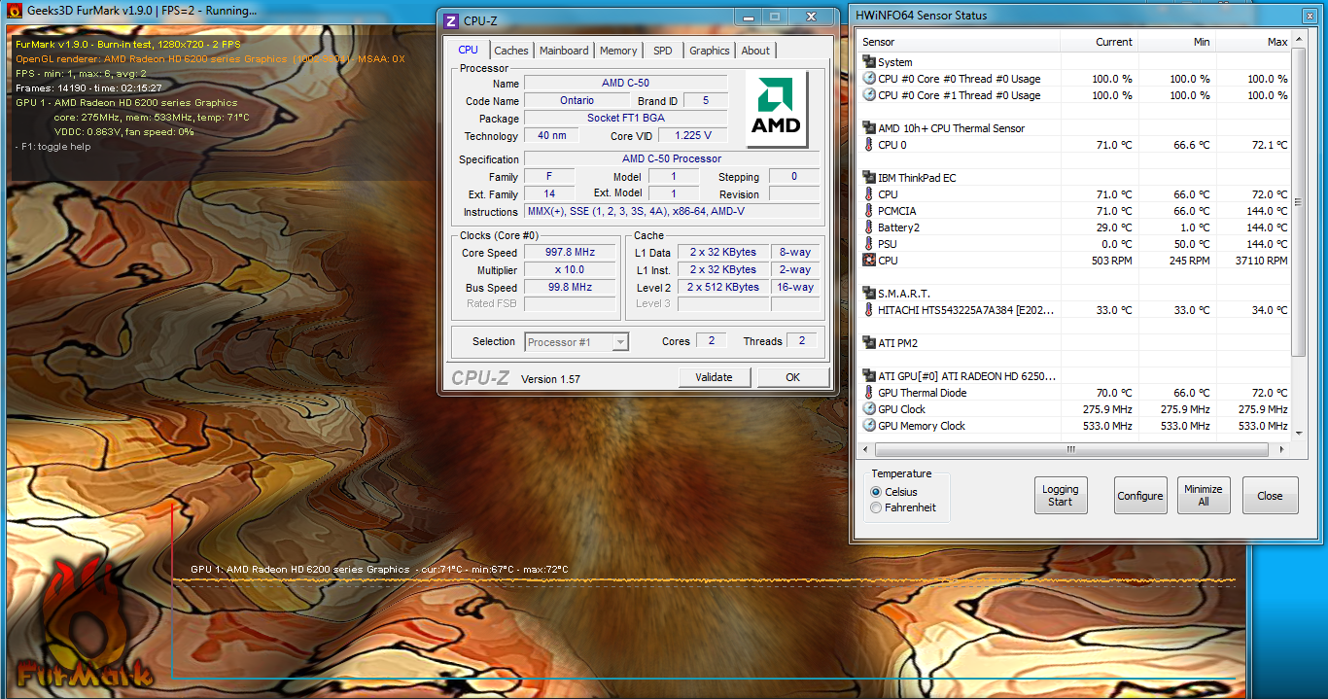
Task: Open the Caches tab
Action: point(511,51)
